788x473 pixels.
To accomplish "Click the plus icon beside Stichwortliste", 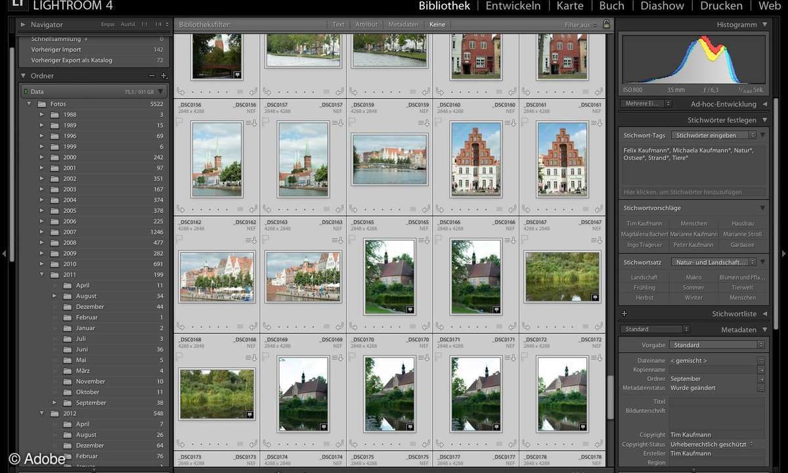I will click(624, 314).
